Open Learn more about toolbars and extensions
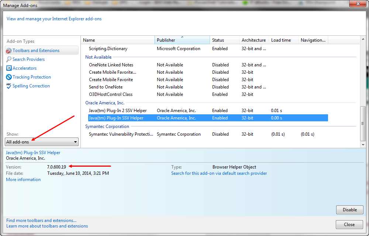 [47, 226]
